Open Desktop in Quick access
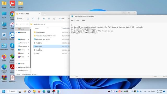Viewport: 167px width, 94px height. (x=23, y=39)
